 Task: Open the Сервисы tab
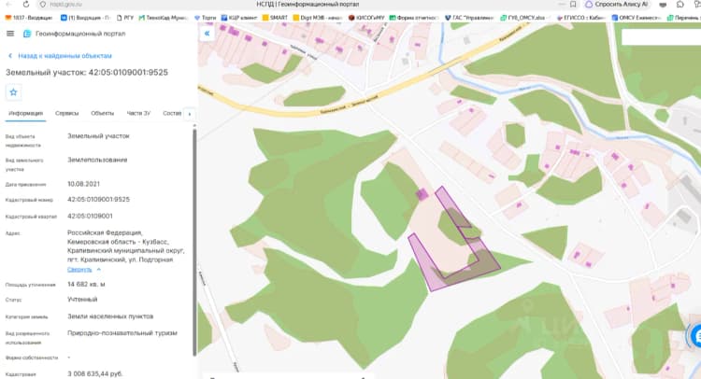67,113
